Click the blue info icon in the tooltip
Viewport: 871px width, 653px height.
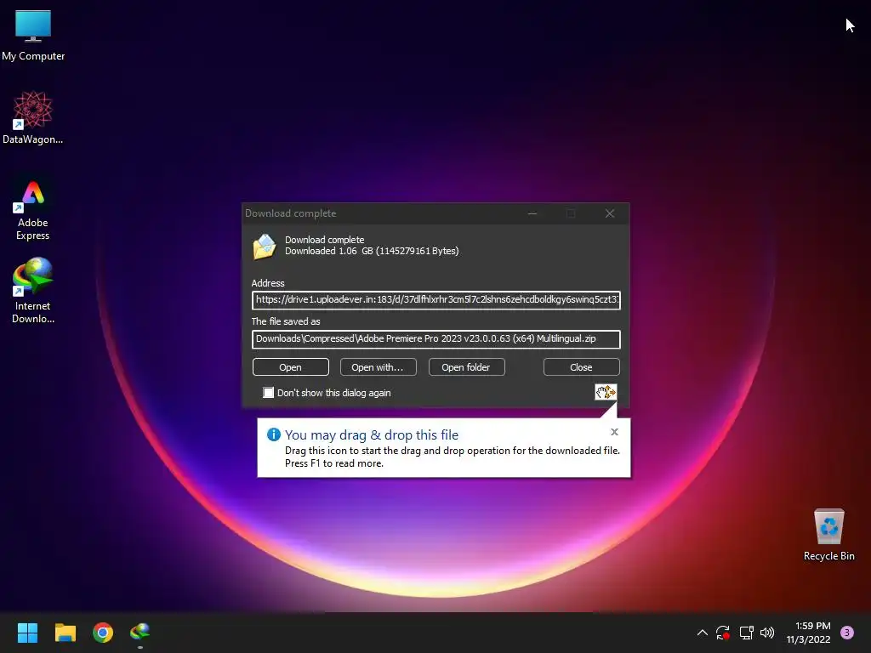tap(273, 434)
